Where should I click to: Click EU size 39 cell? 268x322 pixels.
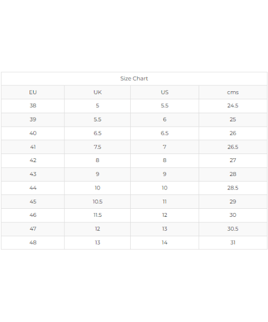[33, 120]
